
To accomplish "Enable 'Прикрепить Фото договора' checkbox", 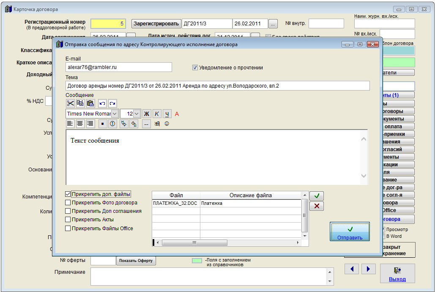I will click(x=68, y=203).
